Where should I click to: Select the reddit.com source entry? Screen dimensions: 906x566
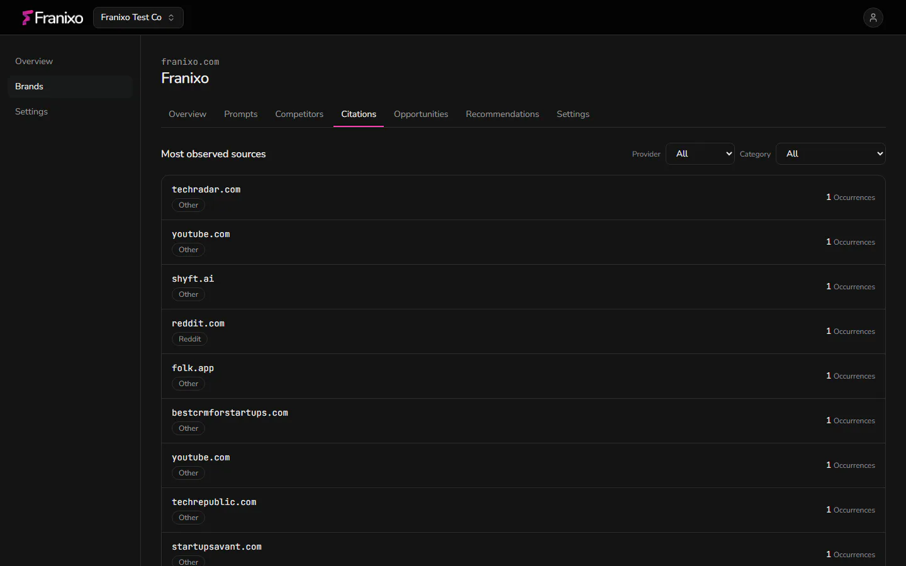[x=523, y=331]
